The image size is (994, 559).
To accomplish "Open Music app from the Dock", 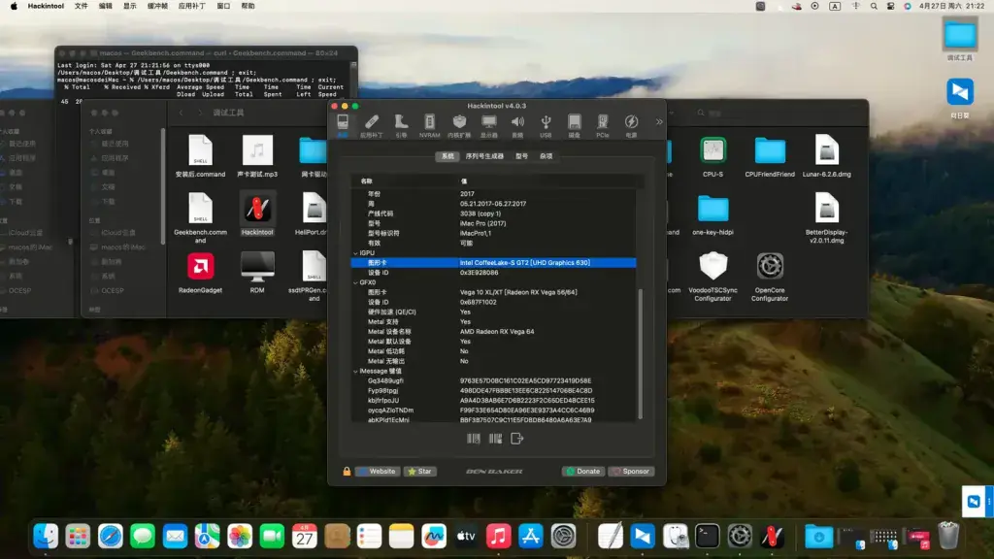I will click(498, 536).
